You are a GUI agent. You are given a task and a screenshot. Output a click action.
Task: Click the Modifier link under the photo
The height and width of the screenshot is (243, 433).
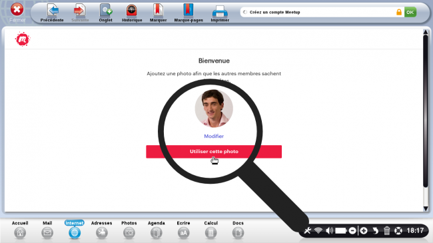[x=214, y=136]
